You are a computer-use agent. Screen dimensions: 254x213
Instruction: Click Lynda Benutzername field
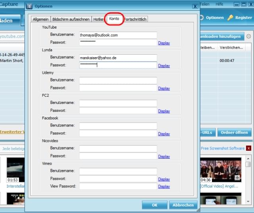point(118,58)
